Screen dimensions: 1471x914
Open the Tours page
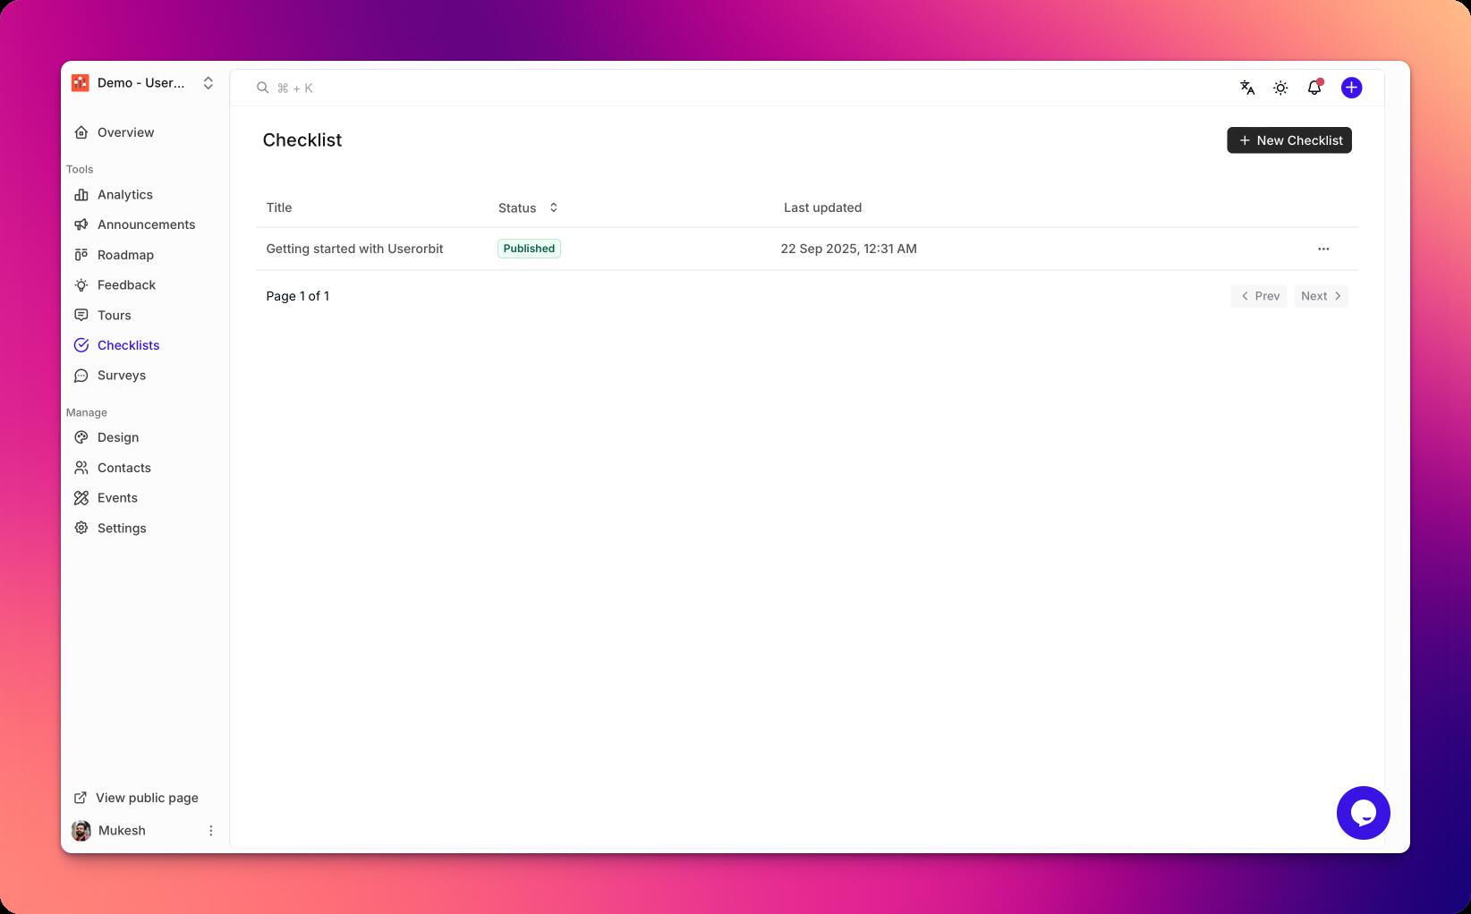tap(114, 316)
